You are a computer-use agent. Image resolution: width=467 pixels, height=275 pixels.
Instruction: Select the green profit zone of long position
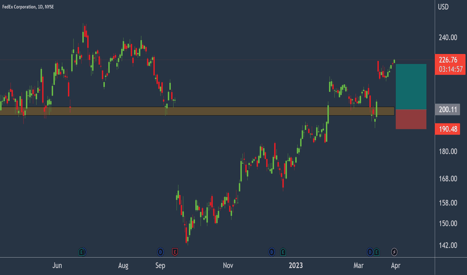[411, 86]
